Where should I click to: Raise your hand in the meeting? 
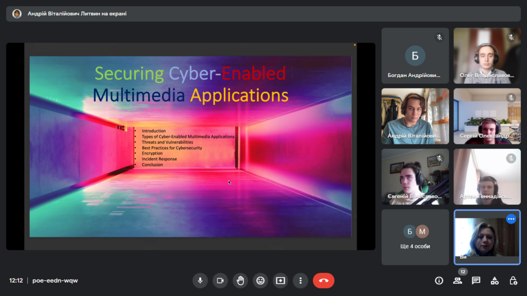click(240, 281)
